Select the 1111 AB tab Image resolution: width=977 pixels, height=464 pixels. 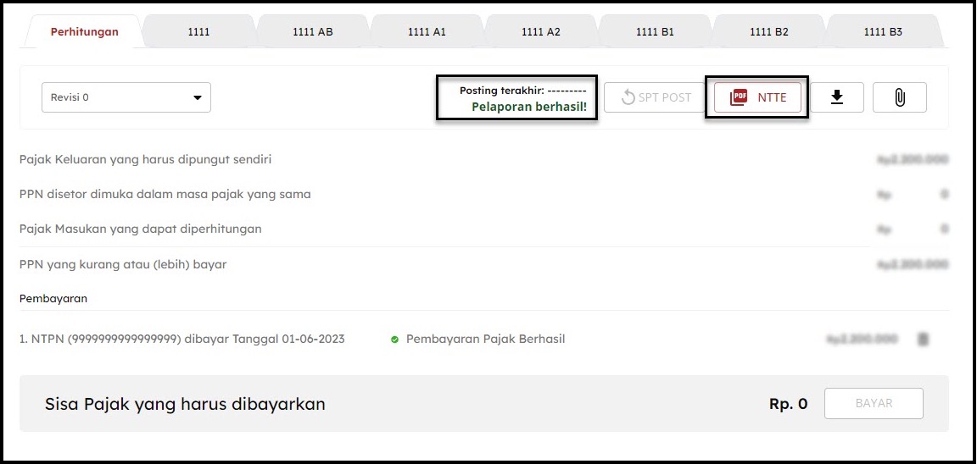click(313, 32)
